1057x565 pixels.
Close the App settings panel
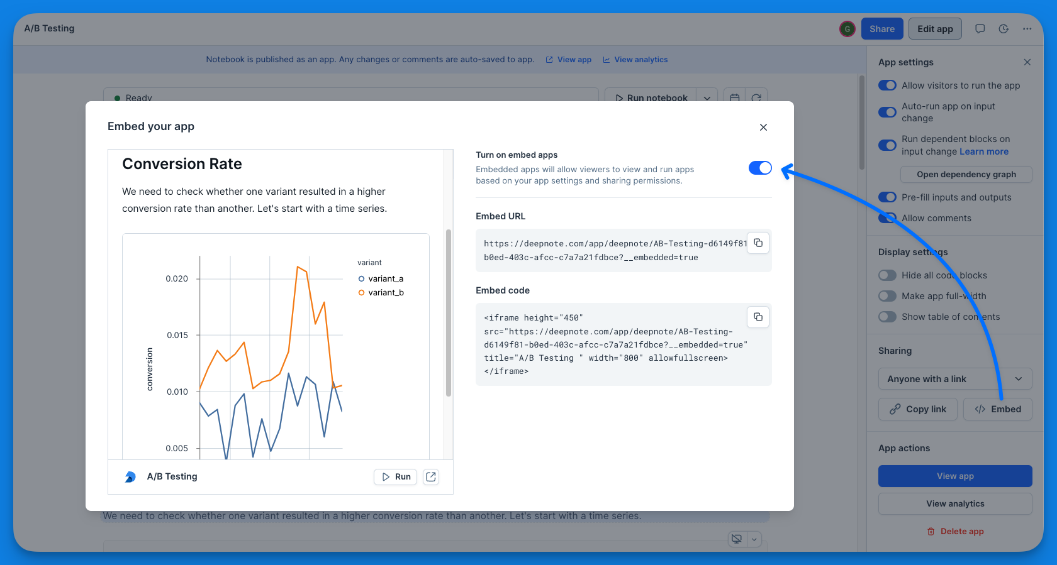coord(1027,62)
